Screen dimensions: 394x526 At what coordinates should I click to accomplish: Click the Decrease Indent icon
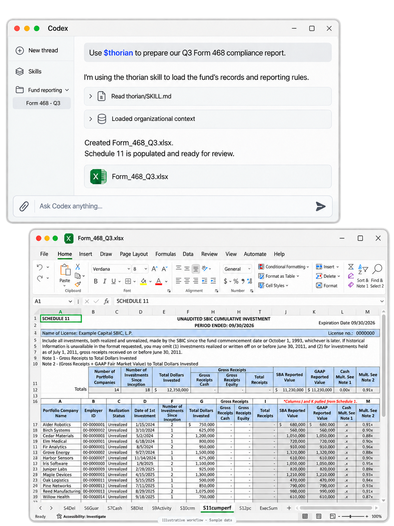click(x=205, y=281)
